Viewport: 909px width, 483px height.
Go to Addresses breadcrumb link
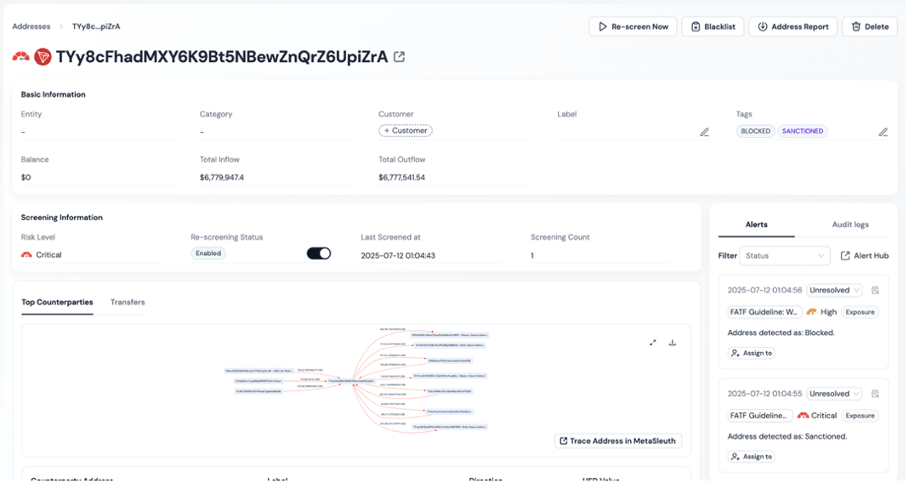click(31, 26)
